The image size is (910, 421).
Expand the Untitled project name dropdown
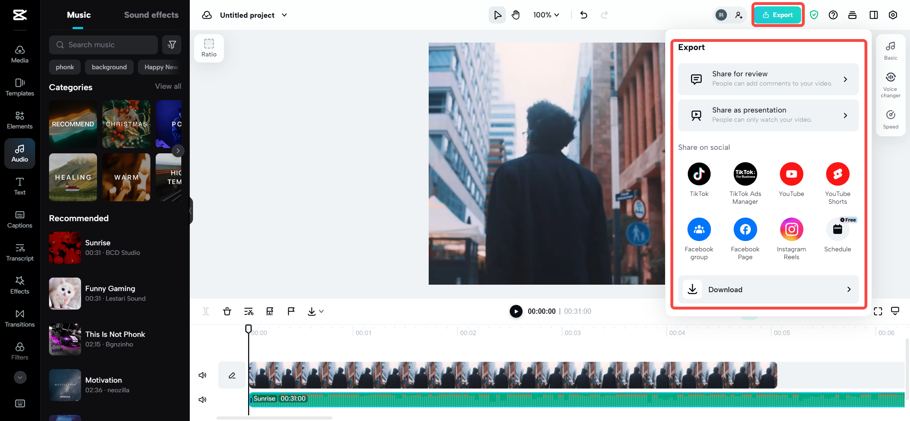click(284, 15)
